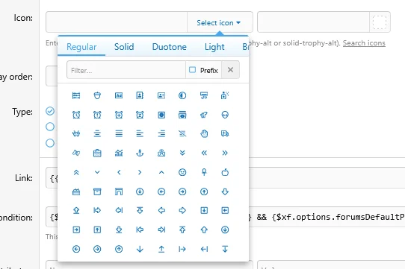This screenshot has width=405, height=269.
Task: Click into the Icon name input field
Action: click(117, 22)
